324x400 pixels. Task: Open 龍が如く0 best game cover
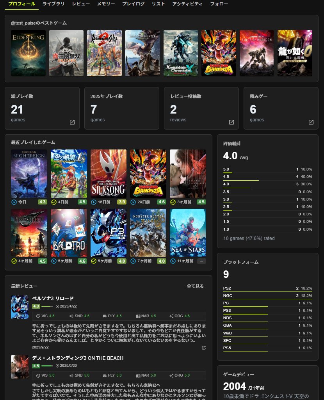295,53
